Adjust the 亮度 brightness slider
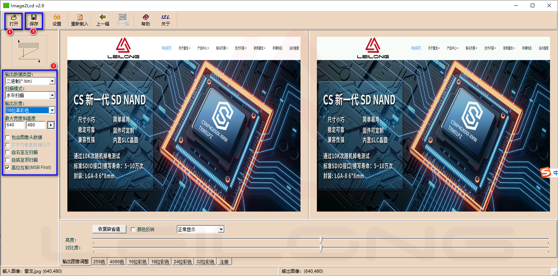This screenshot has width=558, height=276. coord(321,240)
